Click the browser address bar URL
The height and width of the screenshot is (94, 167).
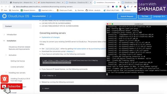click(x=44, y=7)
